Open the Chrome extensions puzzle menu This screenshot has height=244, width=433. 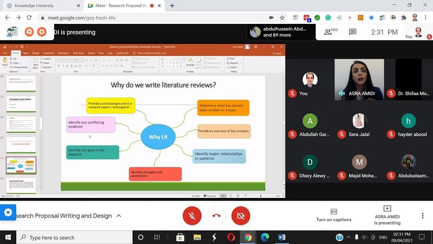[x=404, y=18]
